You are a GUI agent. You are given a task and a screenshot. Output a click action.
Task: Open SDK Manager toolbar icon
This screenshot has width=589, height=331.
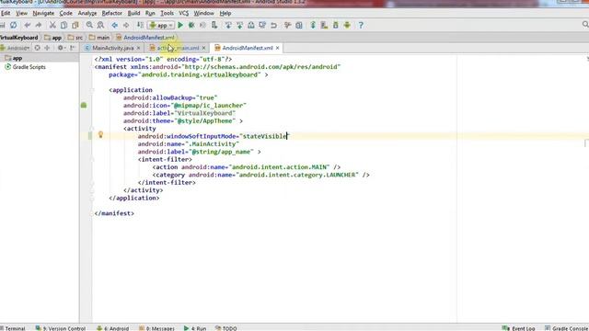pos(335,25)
